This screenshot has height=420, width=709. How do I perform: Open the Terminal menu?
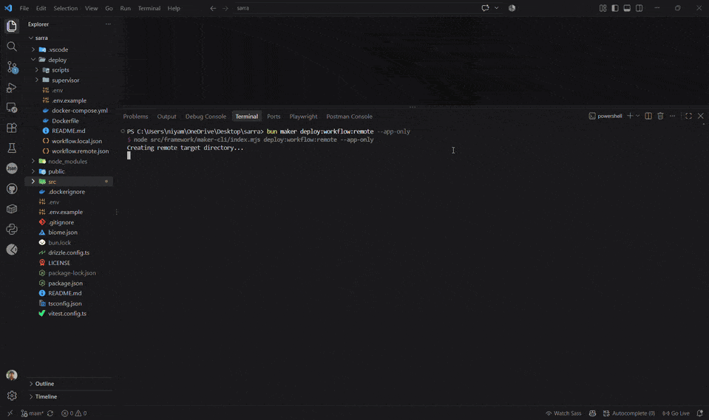click(149, 8)
